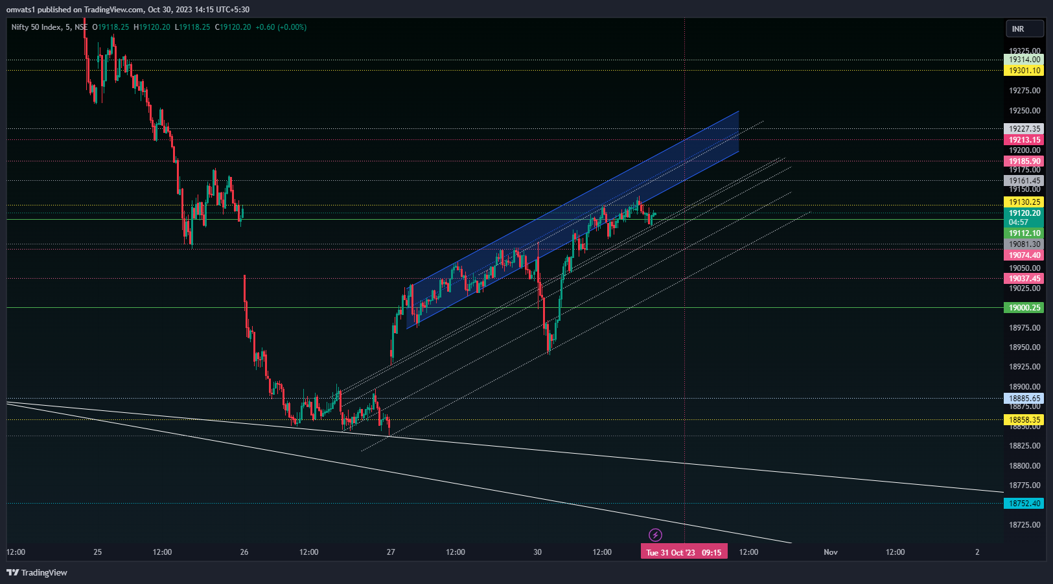Click the current price 19120.20 label

click(x=1024, y=217)
